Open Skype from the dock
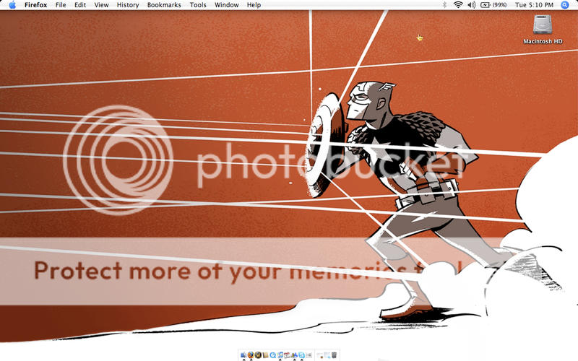Viewport: 578px width, 361px height. click(301, 355)
